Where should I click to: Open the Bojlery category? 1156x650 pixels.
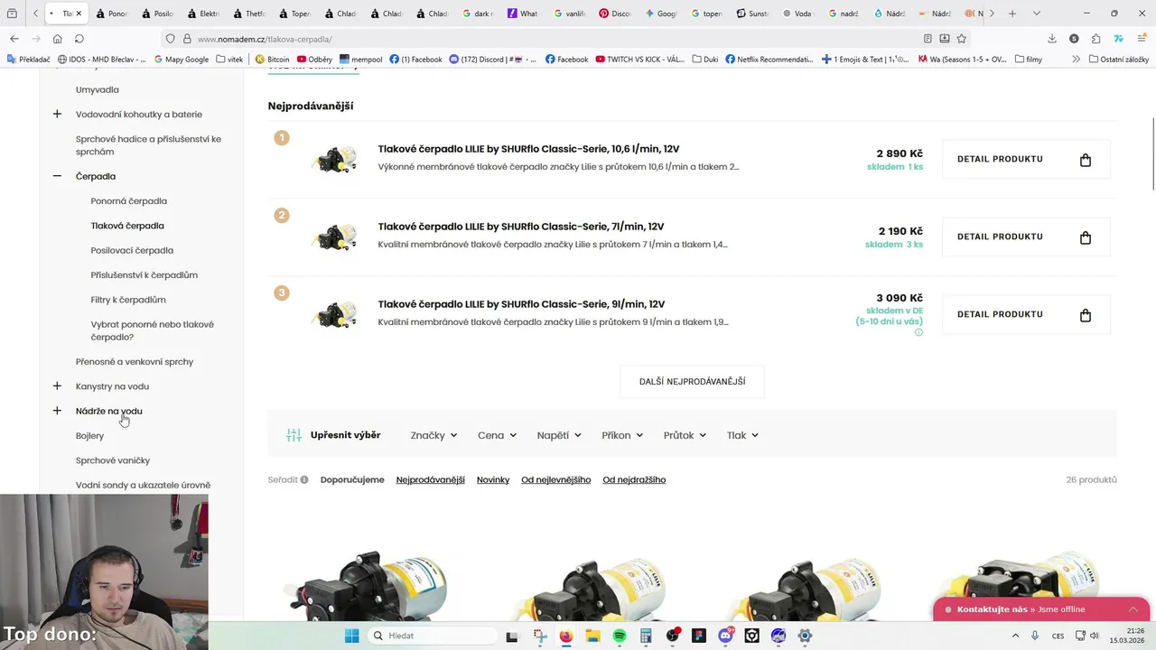89,435
